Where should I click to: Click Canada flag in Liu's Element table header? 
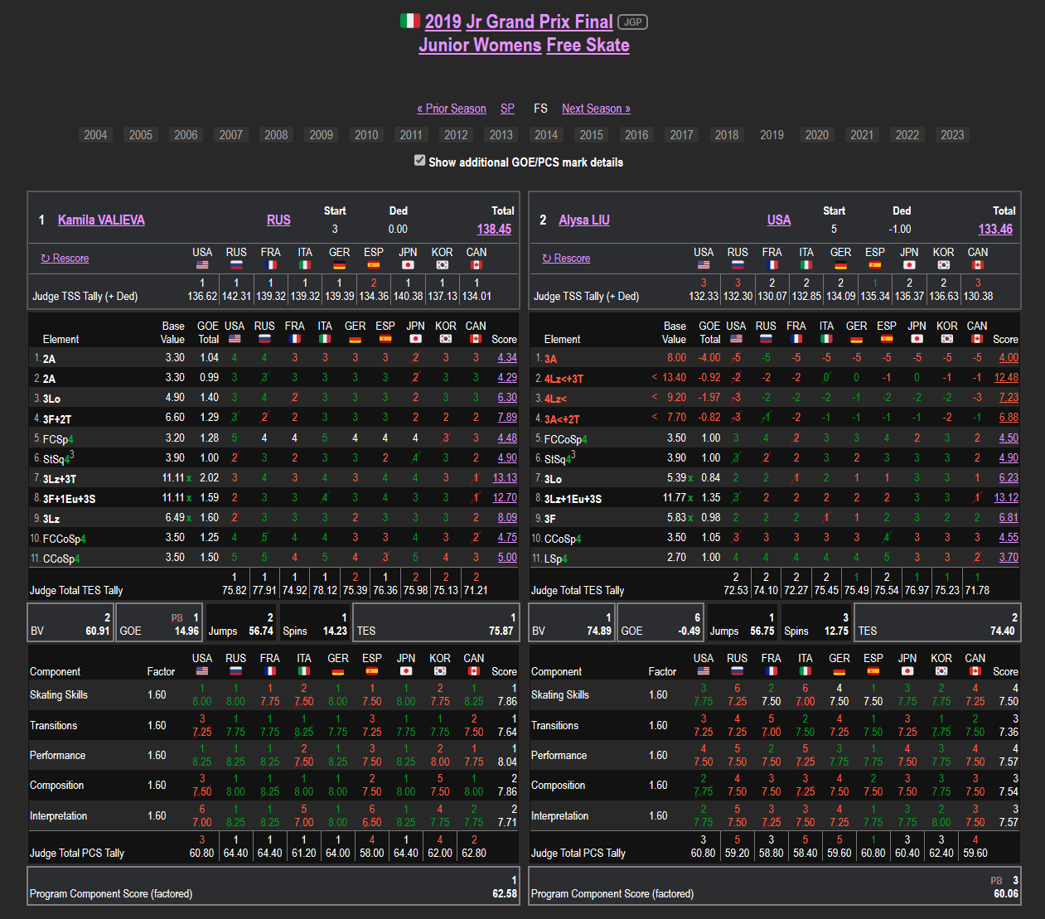click(x=977, y=339)
